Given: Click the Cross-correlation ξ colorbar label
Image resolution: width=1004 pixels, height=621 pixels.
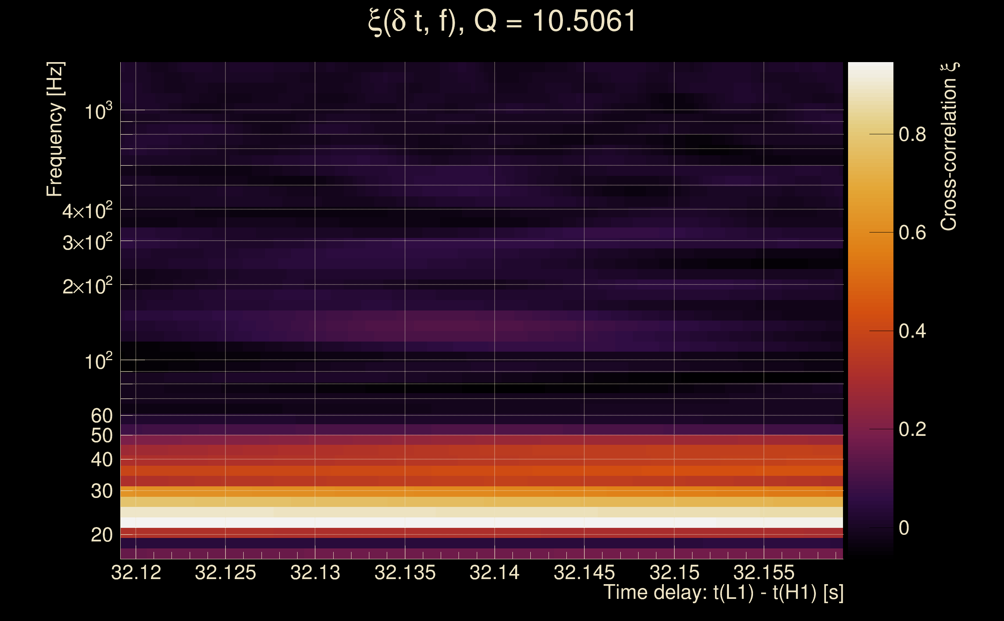Looking at the screenshot, I should pyautogui.click(x=949, y=146).
